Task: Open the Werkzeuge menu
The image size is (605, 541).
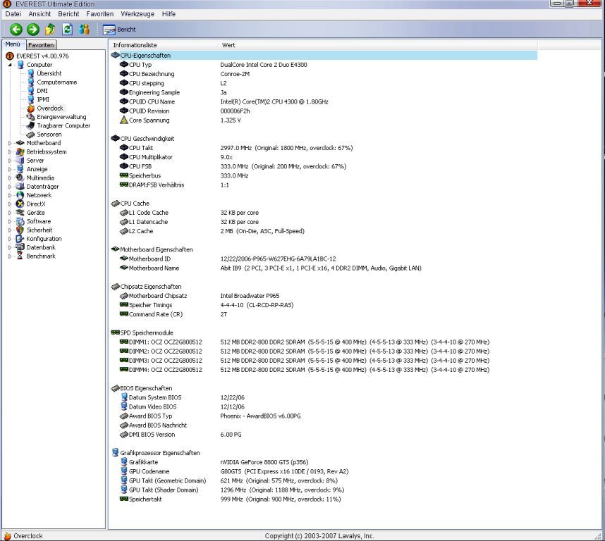Action: point(137,14)
